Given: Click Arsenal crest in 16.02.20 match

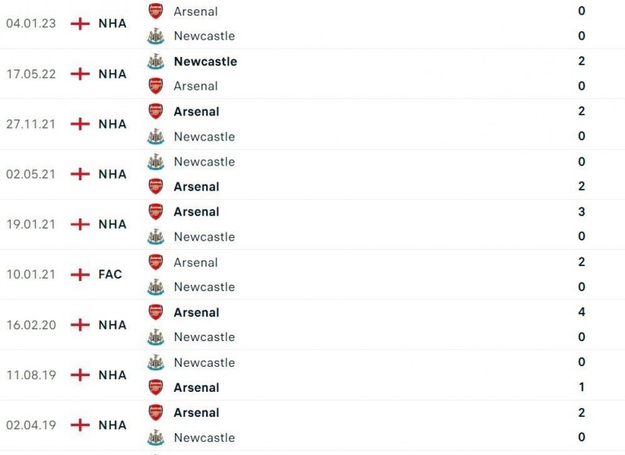Looking at the screenshot, I should pos(156,312).
